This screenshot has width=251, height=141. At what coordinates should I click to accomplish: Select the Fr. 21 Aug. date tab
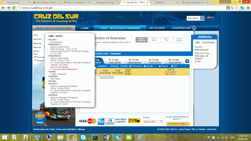(114, 61)
